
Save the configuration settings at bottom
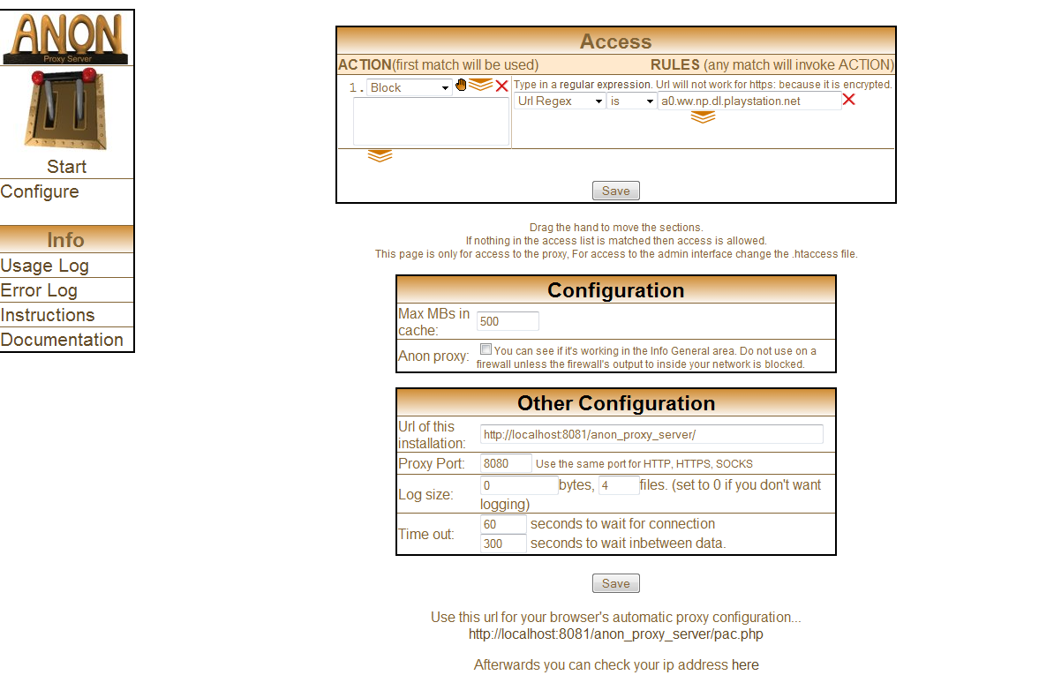pos(616,583)
